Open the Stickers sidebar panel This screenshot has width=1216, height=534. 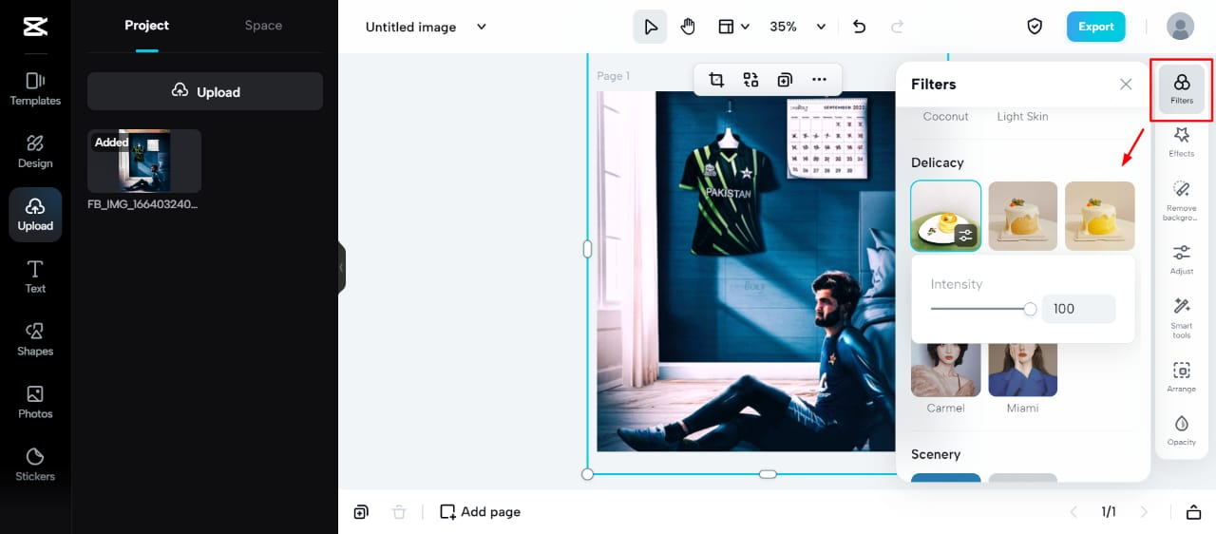[35, 465]
